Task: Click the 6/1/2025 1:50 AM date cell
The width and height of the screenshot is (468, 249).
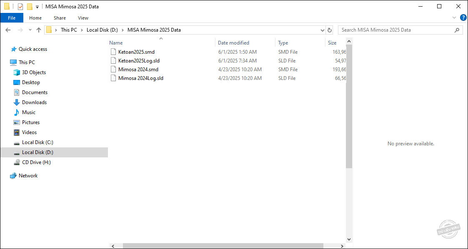Action: (x=237, y=52)
